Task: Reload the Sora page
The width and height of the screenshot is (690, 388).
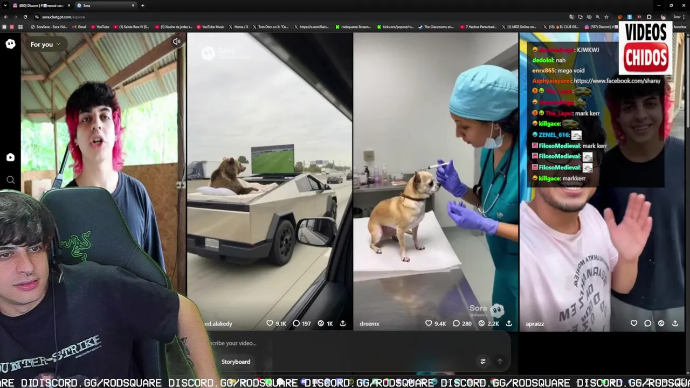Action: [x=25, y=17]
